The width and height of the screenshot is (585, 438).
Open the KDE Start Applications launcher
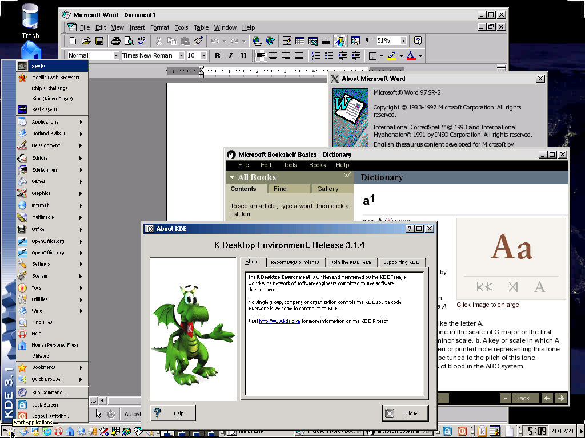[10, 432]
